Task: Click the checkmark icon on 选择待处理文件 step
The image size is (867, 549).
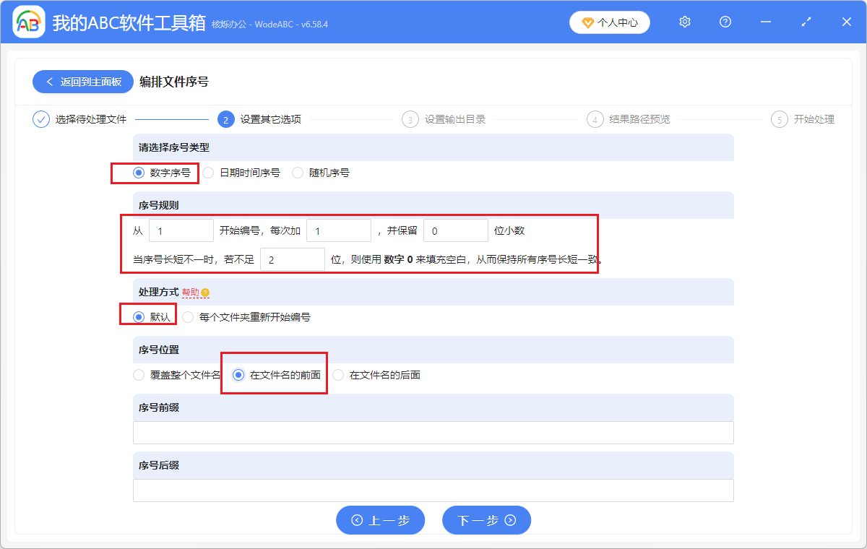Action: [x=40, y=119]
